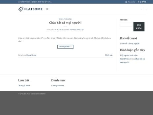Open the Facebook social icon
The image size is (153, 115).
(138, 2)
